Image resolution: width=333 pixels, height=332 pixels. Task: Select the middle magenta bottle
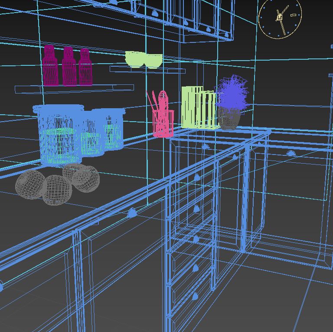(69, 67)
